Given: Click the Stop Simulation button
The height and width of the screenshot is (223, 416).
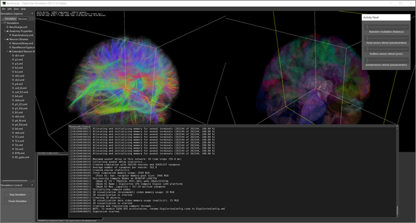Looking at the screenshot, I should [17, 195].
